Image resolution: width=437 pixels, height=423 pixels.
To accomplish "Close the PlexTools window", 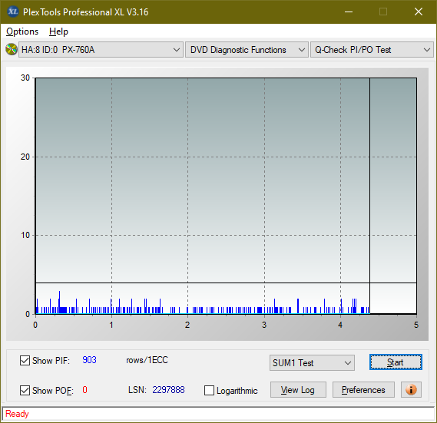I will [419, 12].
